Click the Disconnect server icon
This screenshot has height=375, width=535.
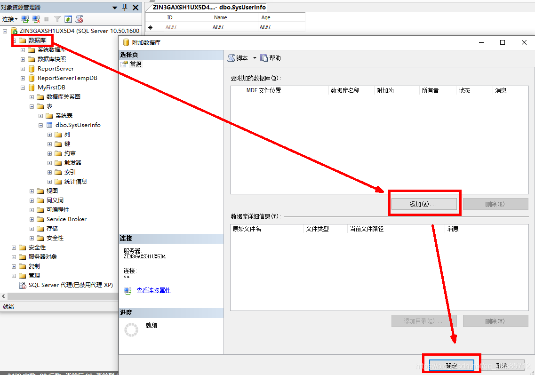(35, 19)
